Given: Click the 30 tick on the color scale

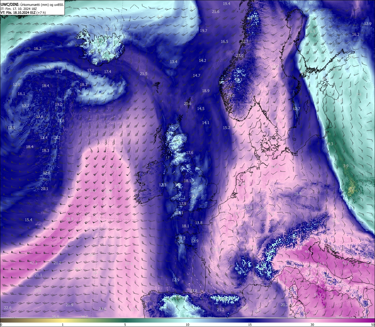Looking at the screenshot, I should coord(312,325).
